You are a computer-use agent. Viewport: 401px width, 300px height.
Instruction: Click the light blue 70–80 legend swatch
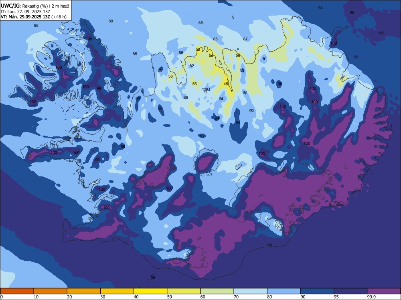click(x=250, y=291)
